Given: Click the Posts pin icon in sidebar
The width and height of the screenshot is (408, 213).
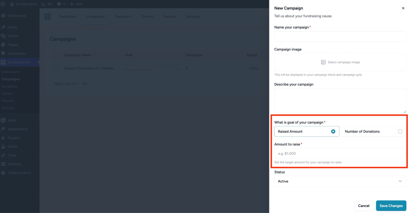Looking at the screenshot, I should pos(3,27).
